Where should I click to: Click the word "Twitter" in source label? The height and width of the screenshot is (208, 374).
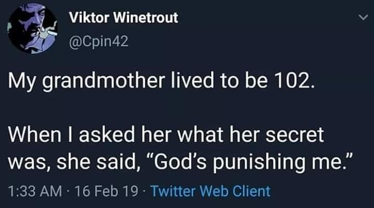pyautogui.click(x=175, y=191)
